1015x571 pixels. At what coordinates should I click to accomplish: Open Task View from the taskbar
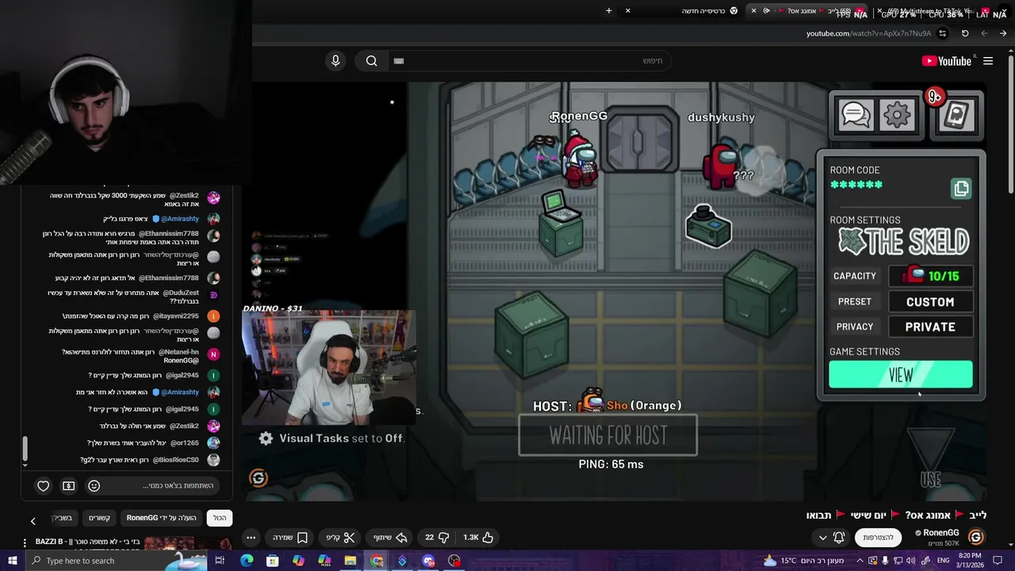[x=220, y=561]
